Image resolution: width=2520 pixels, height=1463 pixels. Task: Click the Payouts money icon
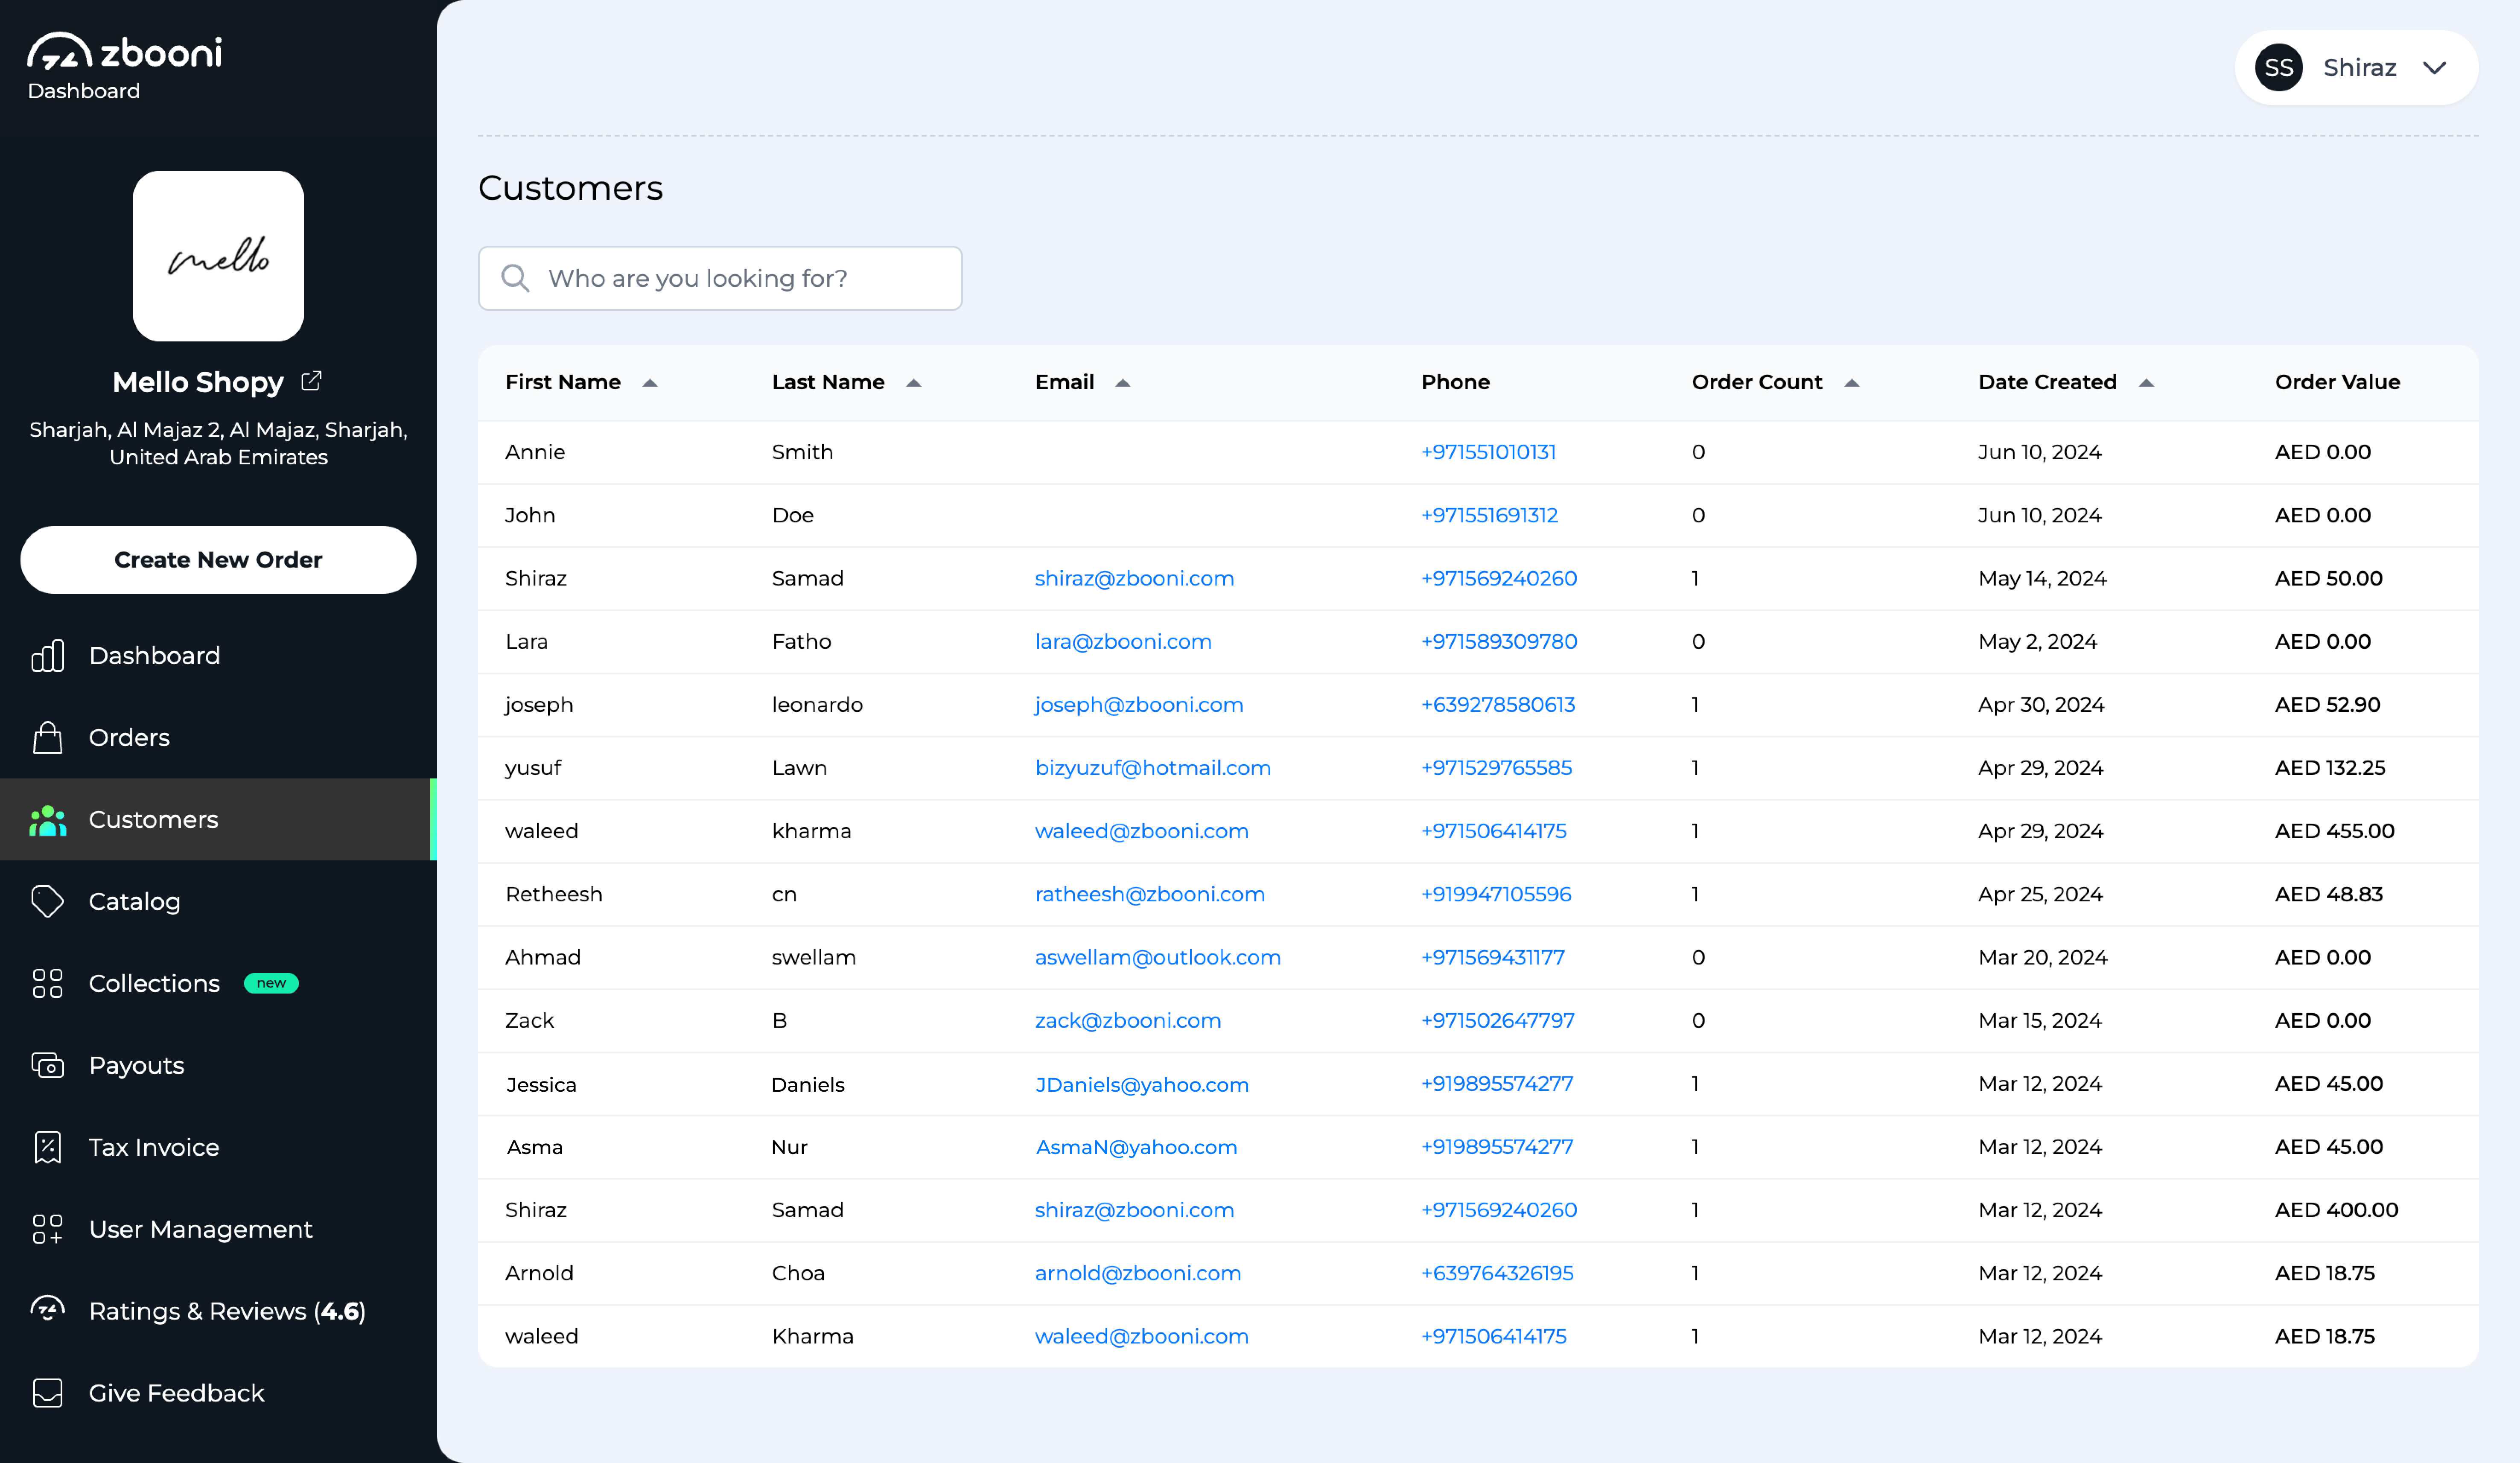(x=48, y=1065)
